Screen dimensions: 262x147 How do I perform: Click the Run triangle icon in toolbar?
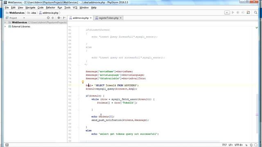(233, 13)
